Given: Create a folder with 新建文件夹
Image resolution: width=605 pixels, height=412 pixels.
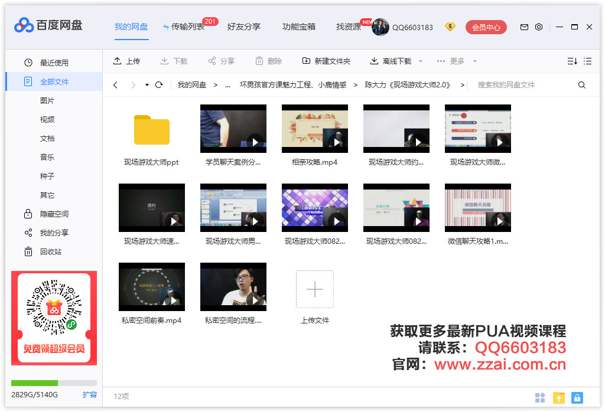Looking at the screenshot, I should pyautogui.click(x=326, y=61).
